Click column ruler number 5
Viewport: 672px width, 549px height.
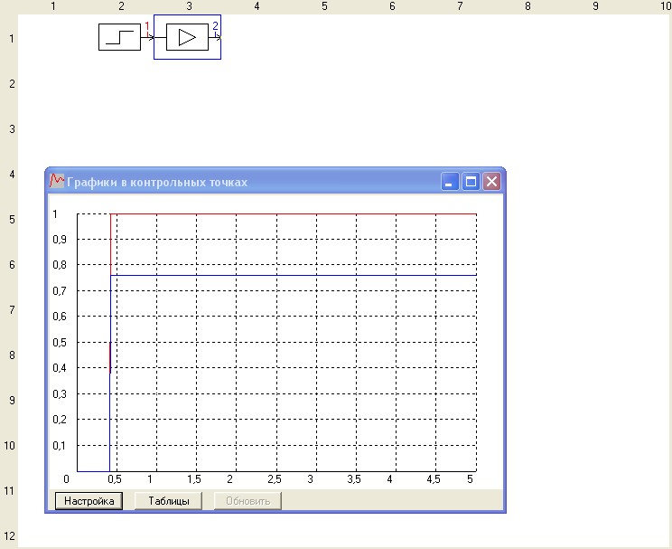point(324,6)
